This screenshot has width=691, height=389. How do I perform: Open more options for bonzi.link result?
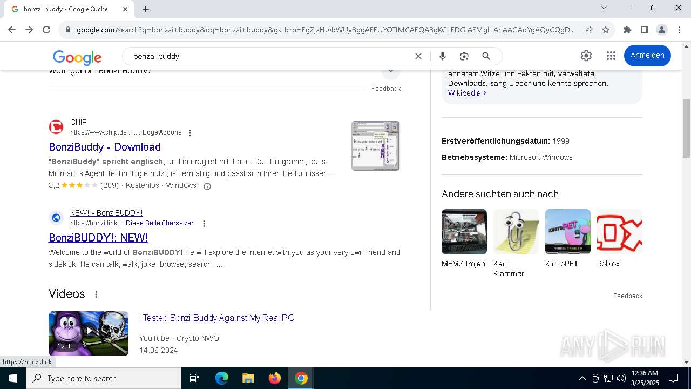point(204,224)
